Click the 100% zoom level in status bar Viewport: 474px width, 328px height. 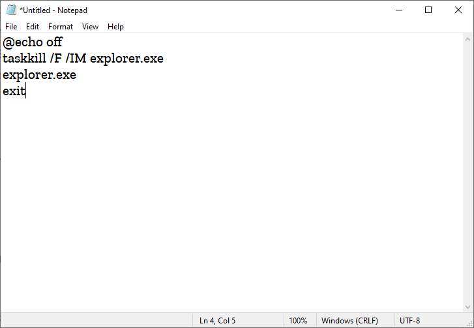click(298, 321)
